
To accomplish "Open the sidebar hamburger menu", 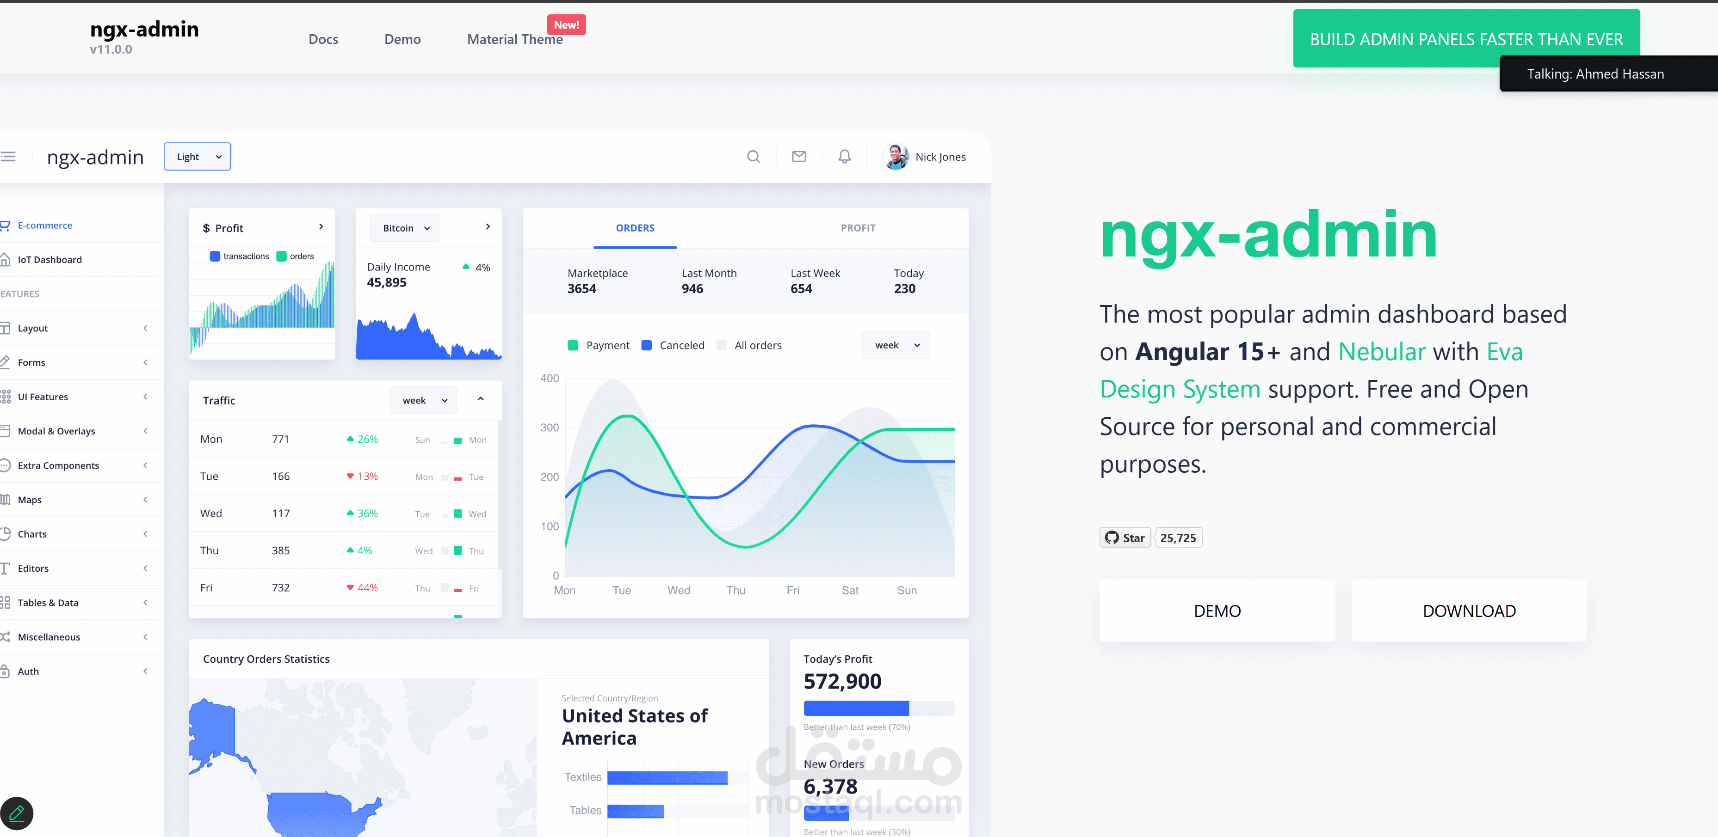I will 9,156.
